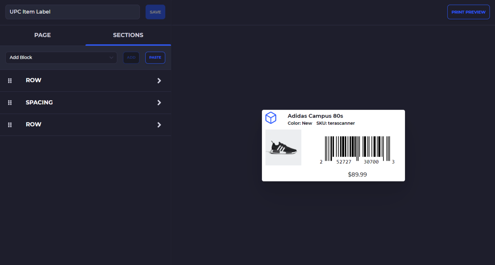Expand the chevron of the ROW below SPACING
The width and height of the screenshot is (495, 265).
point(159,125)
